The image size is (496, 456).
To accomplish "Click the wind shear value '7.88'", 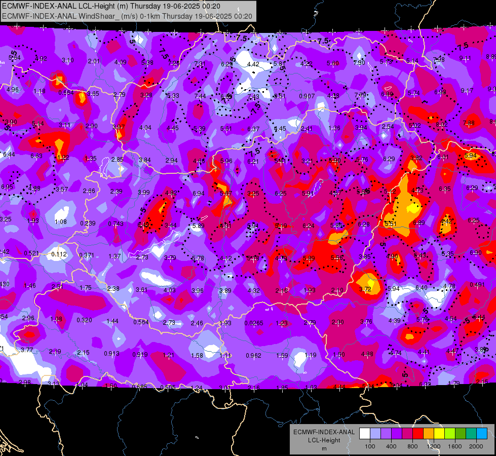I will (x=469, y=123).
